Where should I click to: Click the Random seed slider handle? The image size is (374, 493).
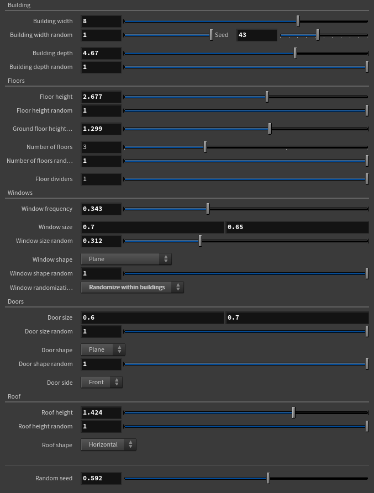(x=268, y=478)
